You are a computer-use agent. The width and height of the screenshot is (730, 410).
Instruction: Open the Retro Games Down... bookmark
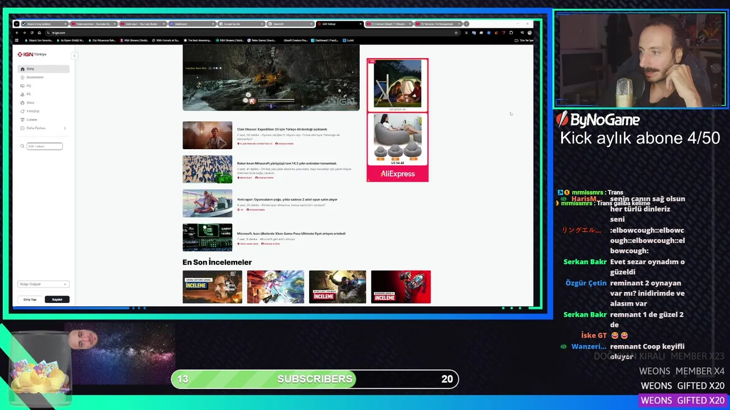(x=262, y=40)
